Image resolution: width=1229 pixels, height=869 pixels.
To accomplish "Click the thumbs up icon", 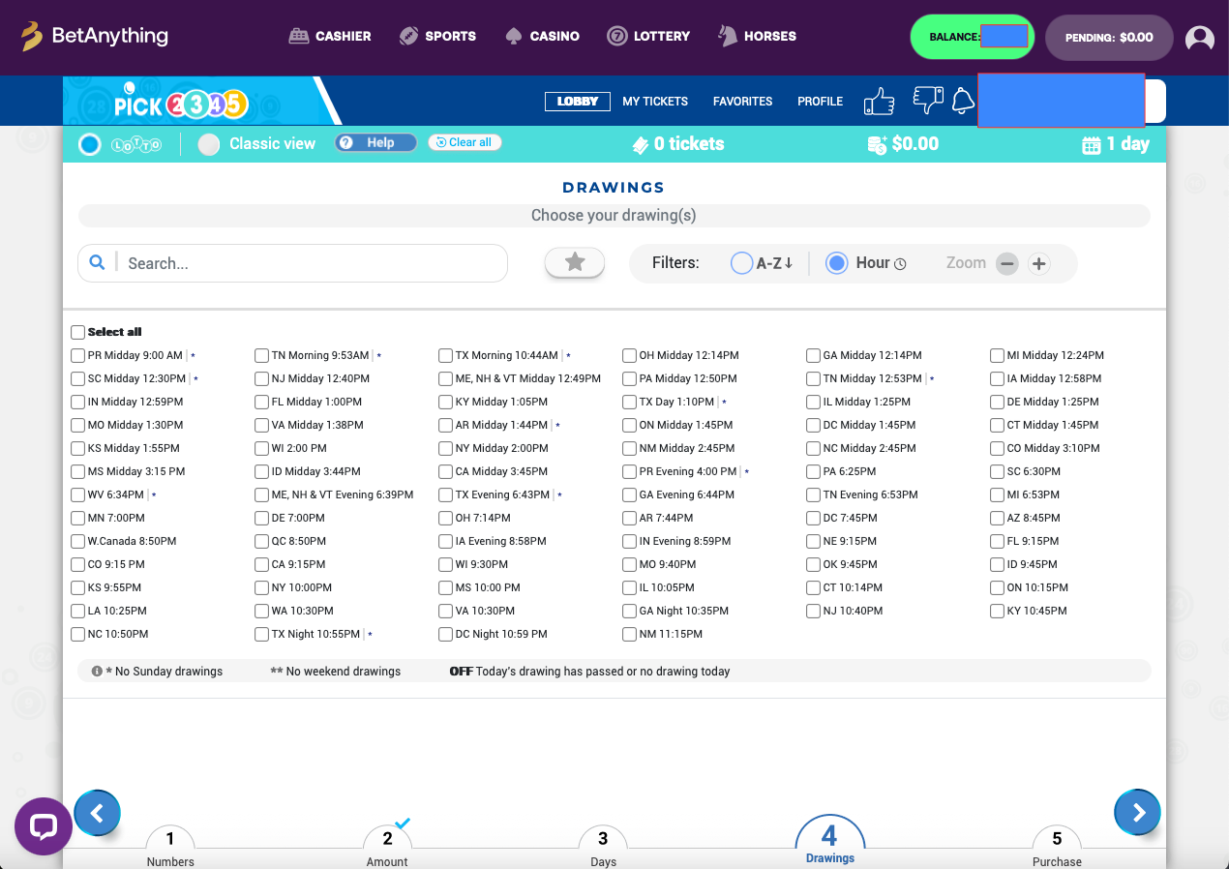I will coord(879,101).
